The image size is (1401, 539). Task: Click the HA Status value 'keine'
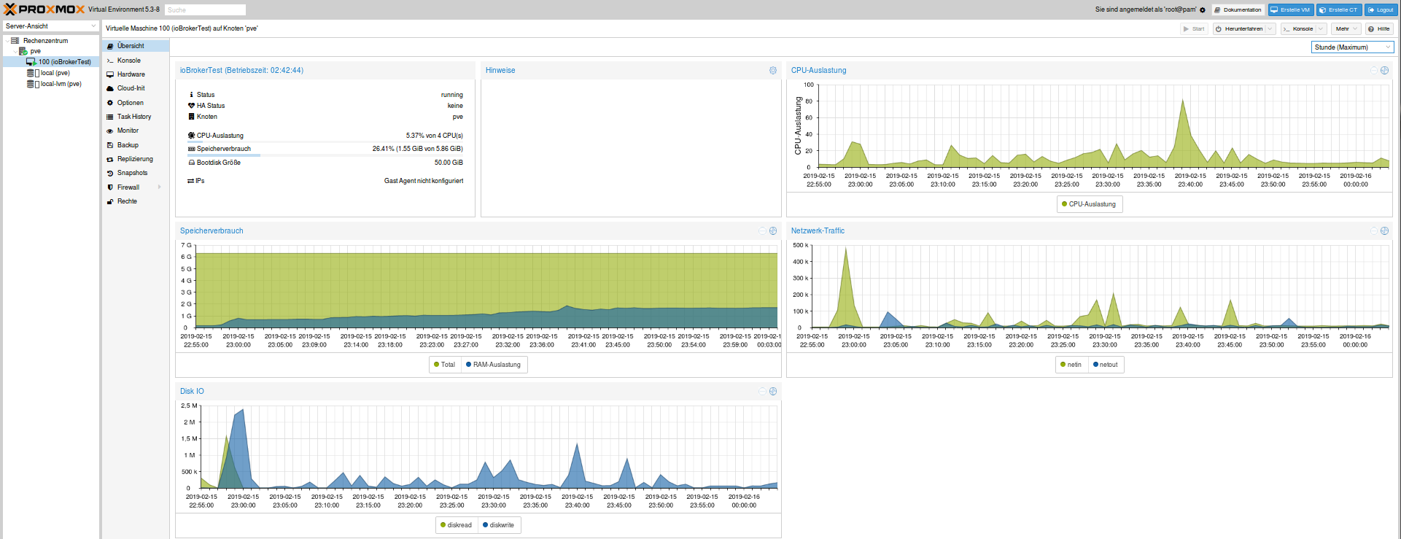(x=455, y=106)
